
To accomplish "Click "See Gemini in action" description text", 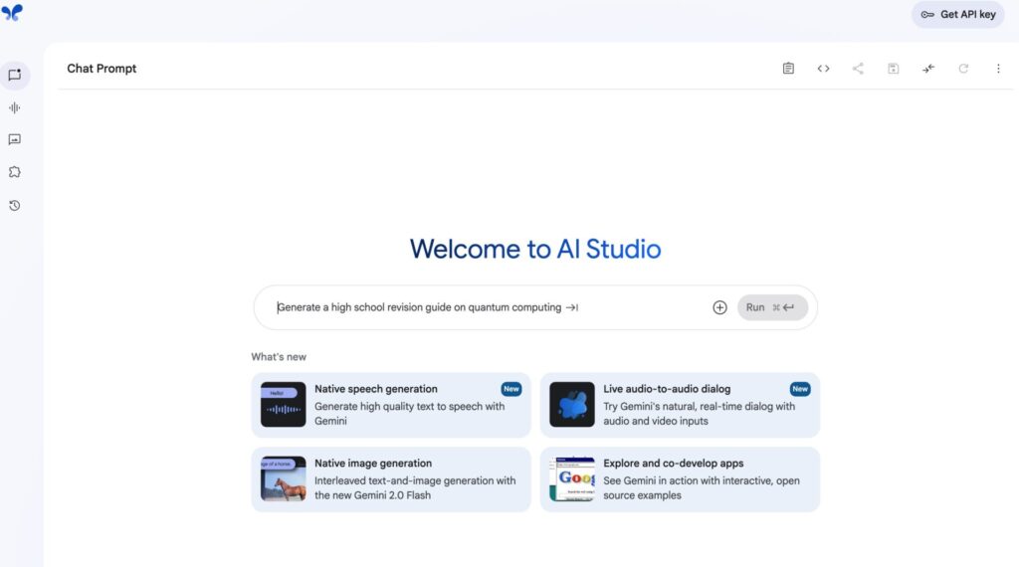I will 702,487.
